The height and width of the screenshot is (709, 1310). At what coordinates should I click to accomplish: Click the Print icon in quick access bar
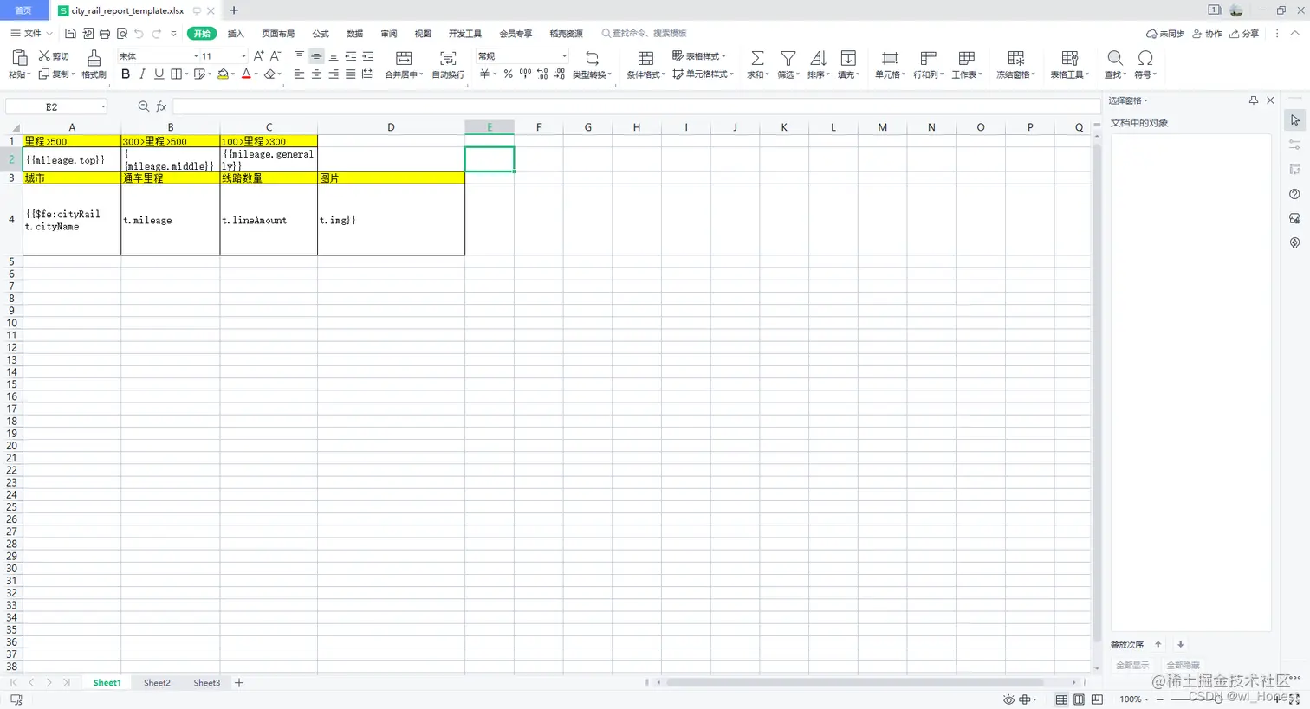(x=105, y=34)
